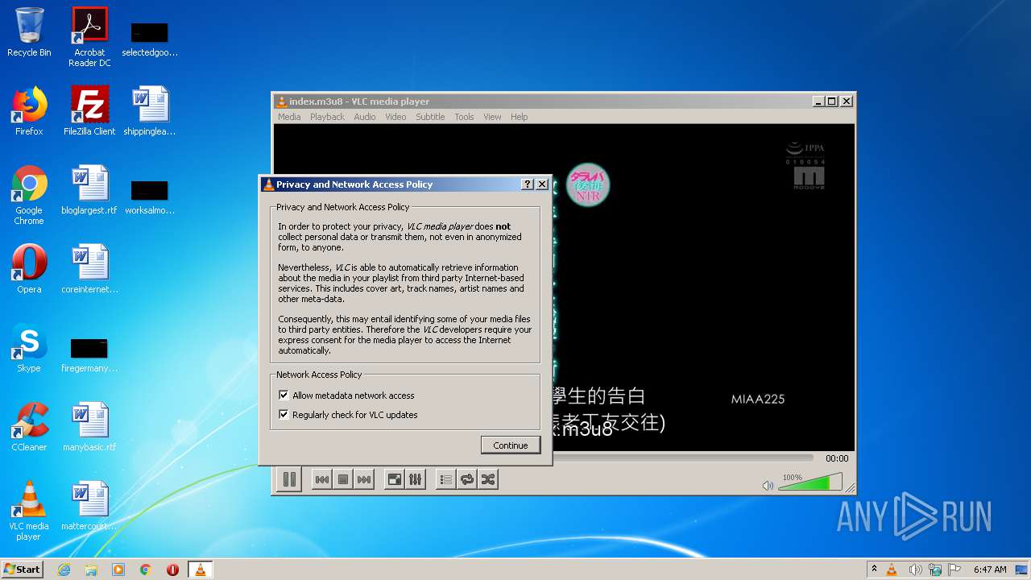
Task: Select the selectedgoo desktop file
Action: click(150, 39)
